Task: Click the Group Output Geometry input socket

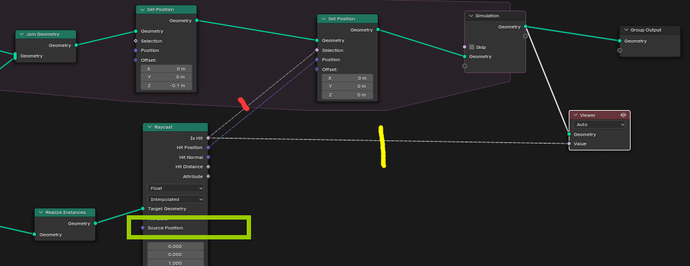Action: (x=620, y=41)
